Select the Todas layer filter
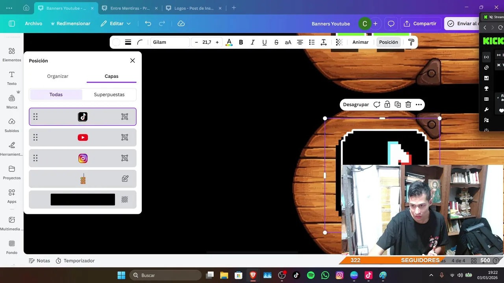 56,94
